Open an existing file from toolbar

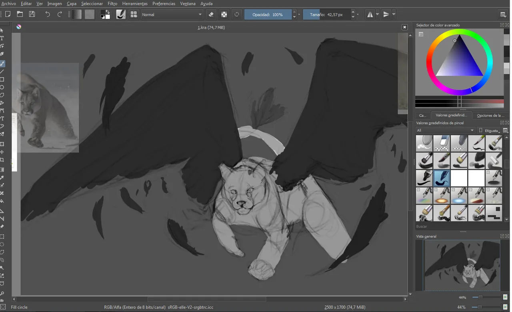[20, 14]
